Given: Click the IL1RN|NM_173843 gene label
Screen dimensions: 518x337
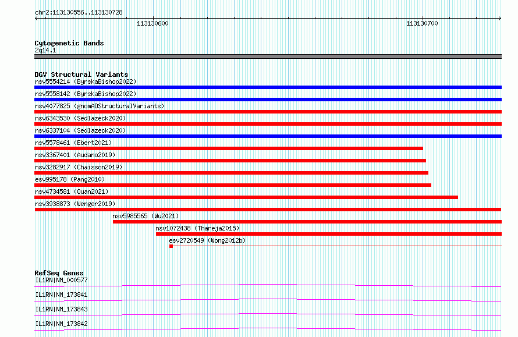Looking at the screenshot, I should [61, 309].
